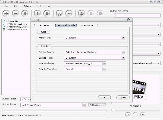Screen dimensions: 163x120
Task: Toggle the Source File header checkbox
Action: (x=4, y=21)
